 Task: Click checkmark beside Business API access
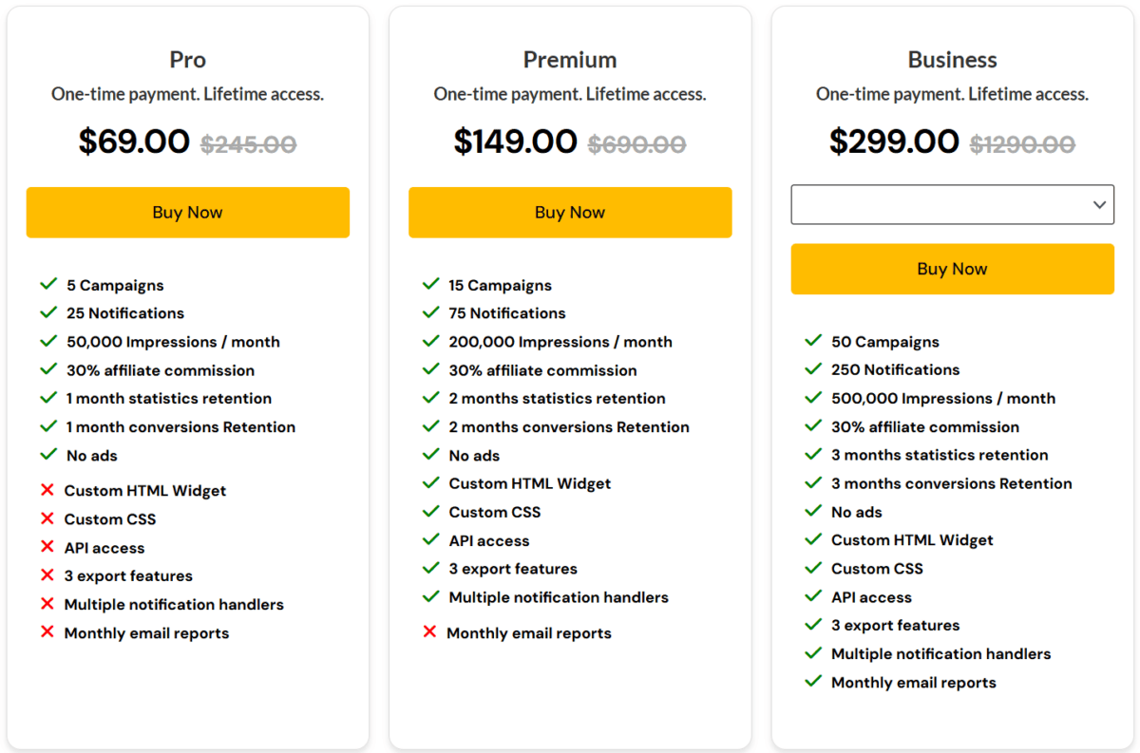coord(813,596)
